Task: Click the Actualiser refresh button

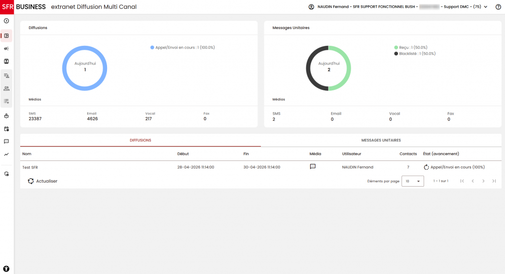Action: (x=42, y=181)
